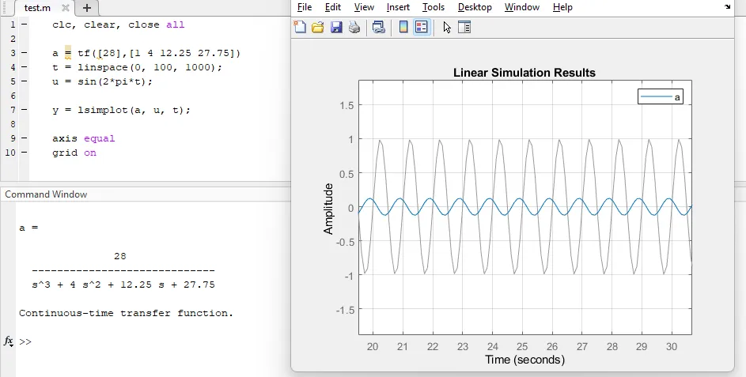This screenshot has height=377, width=746.
Task: Click the blue line sample in legend
Action: 656,97
